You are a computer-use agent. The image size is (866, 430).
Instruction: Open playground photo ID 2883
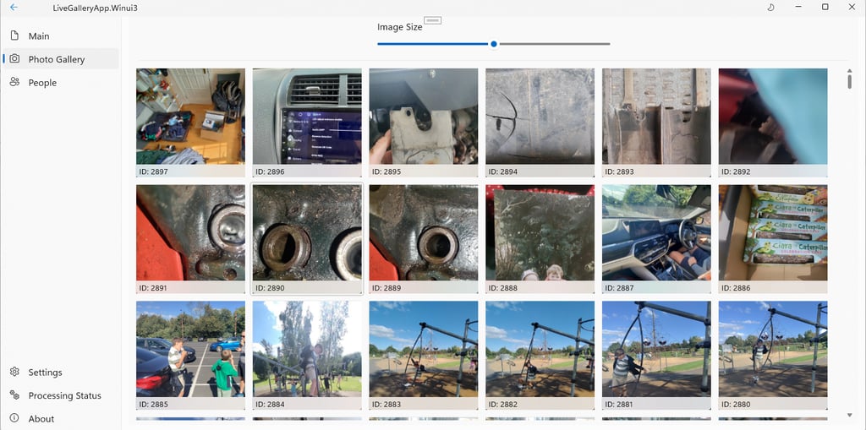point(424,356)
